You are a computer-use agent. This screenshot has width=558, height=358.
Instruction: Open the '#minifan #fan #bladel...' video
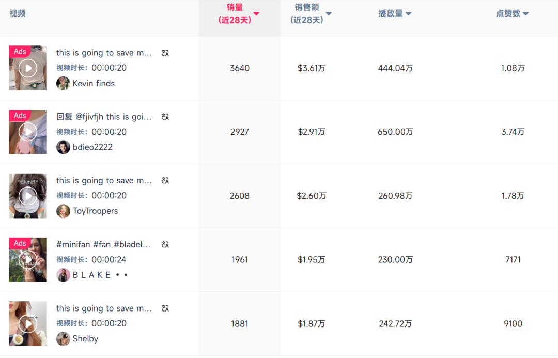(x=103, y=244)
